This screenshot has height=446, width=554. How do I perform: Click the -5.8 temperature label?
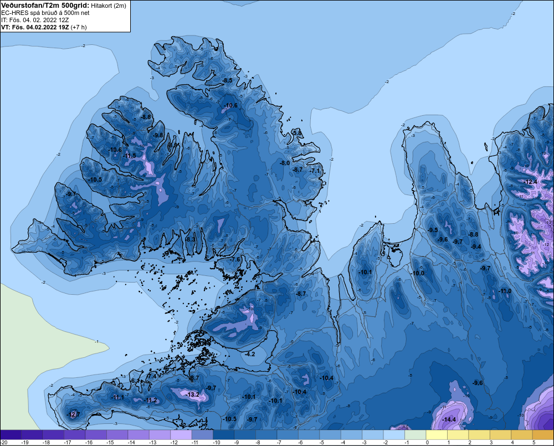pos(297,133)
